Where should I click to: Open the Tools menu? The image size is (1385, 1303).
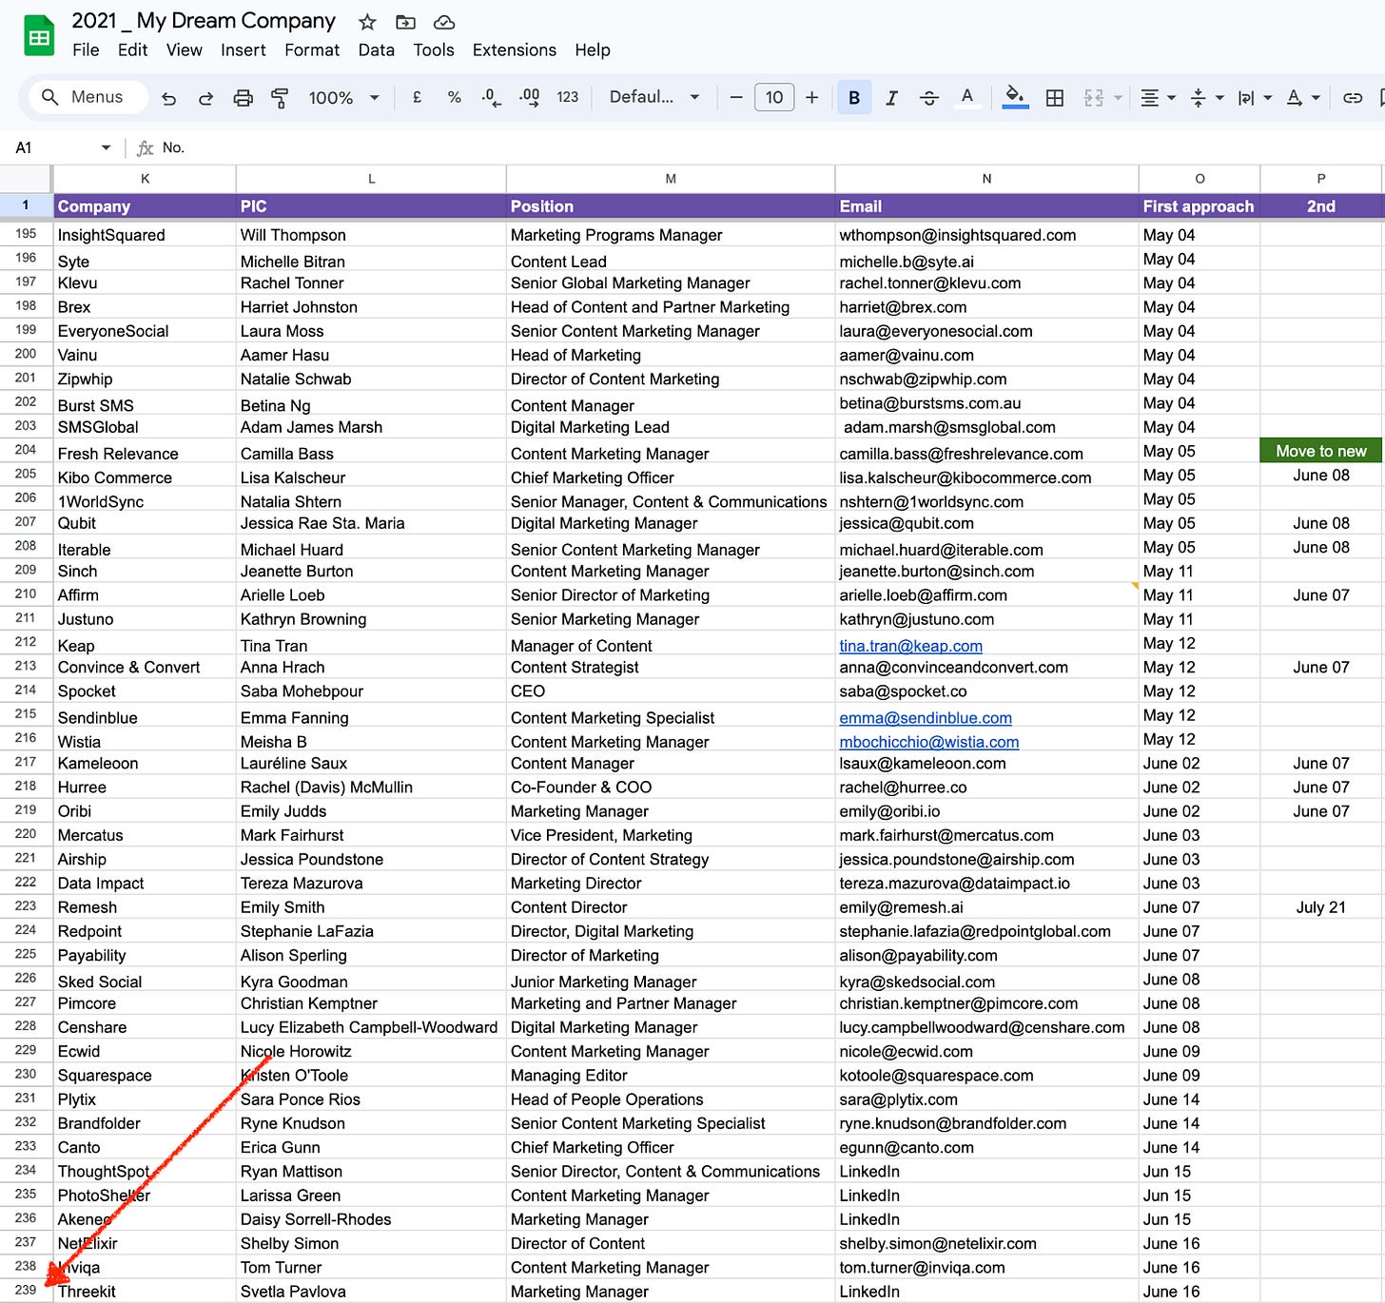[434, 50]
